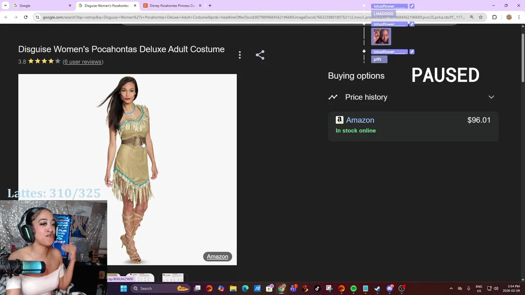Image resolution: width=525 pixels, height=295 pixels.
Task: Open the browser extensions puzzle icon
Action: click(x=494, y=17)
